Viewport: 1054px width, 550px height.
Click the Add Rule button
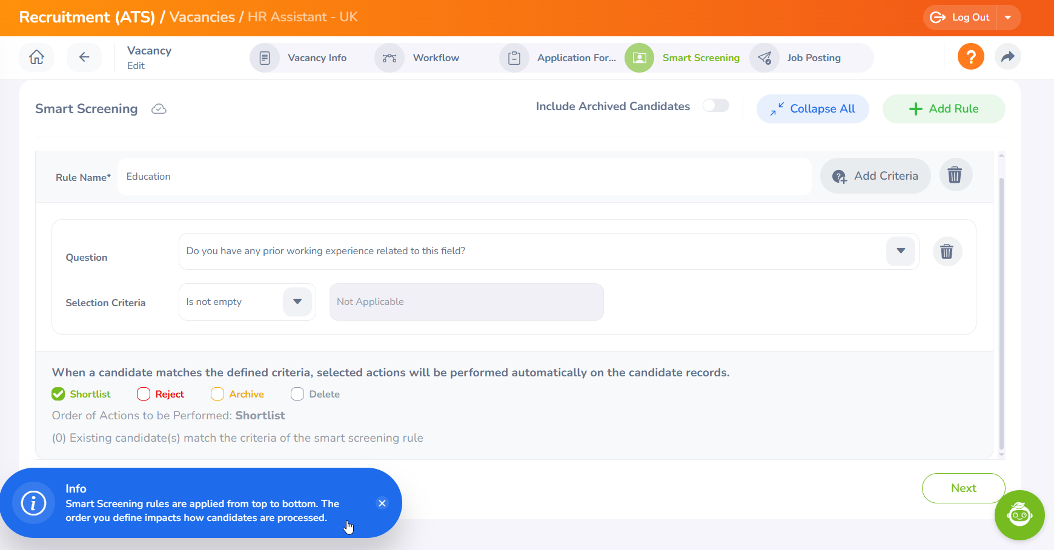pos(943,109)
